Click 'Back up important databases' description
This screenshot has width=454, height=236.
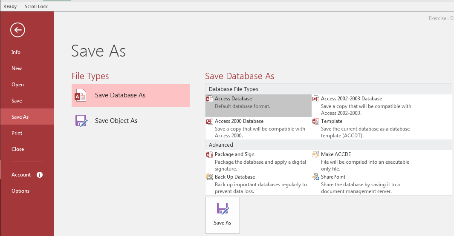click(260, 188)
